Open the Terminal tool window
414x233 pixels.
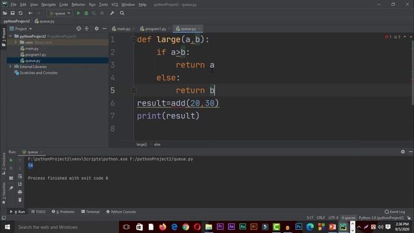point(91,212)
